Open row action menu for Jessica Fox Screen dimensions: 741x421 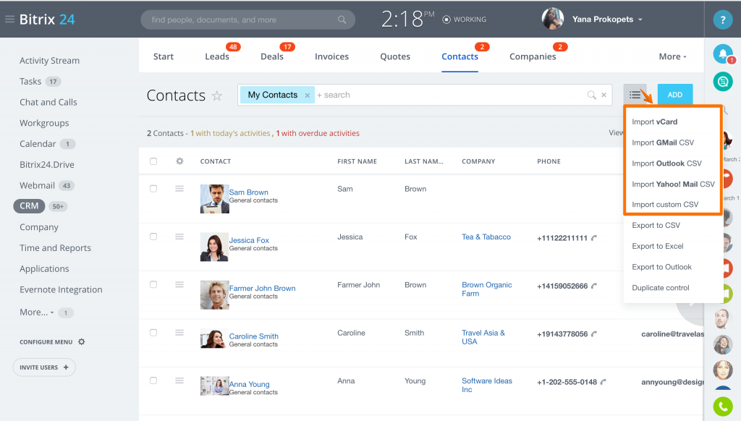179,237
